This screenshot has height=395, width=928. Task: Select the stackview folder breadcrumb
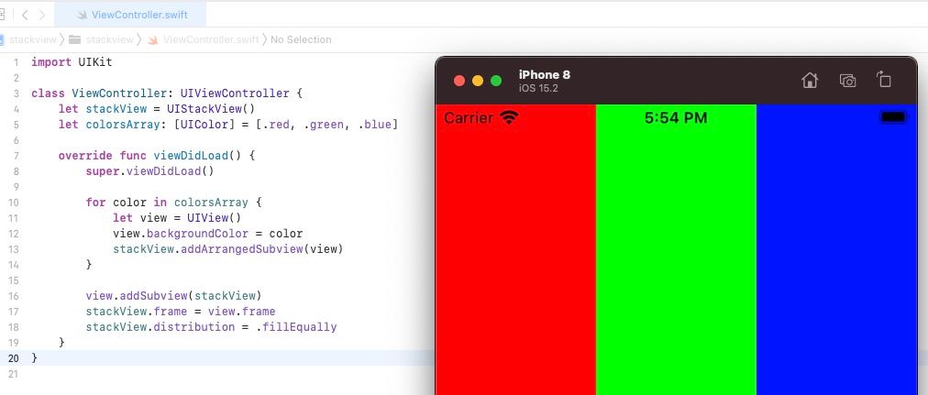point(109,39)
